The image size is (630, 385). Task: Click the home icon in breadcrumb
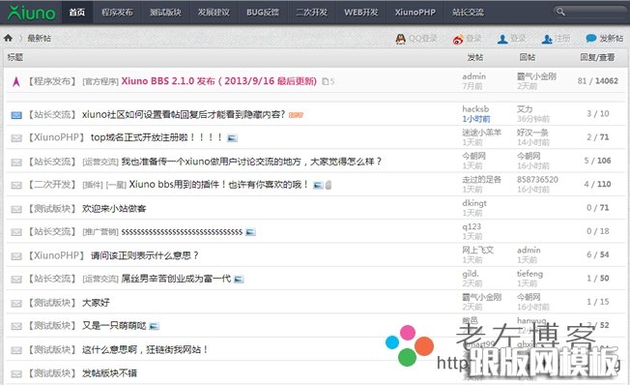8,39
